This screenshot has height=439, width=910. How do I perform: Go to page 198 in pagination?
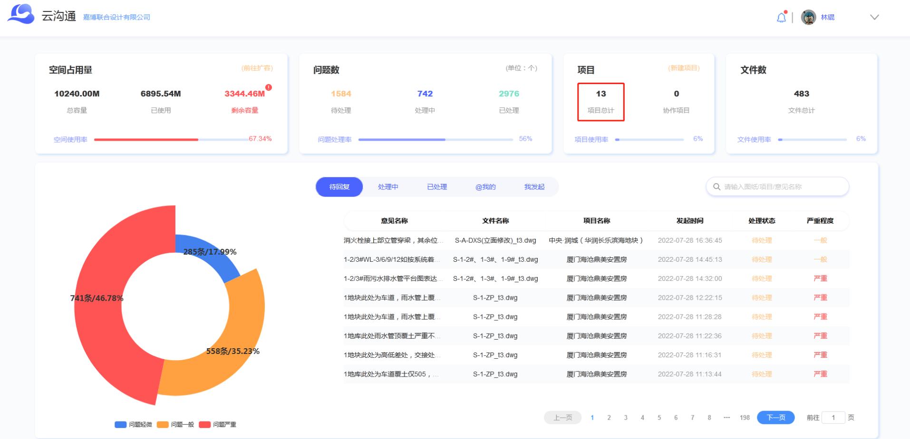tap(745, 418)
